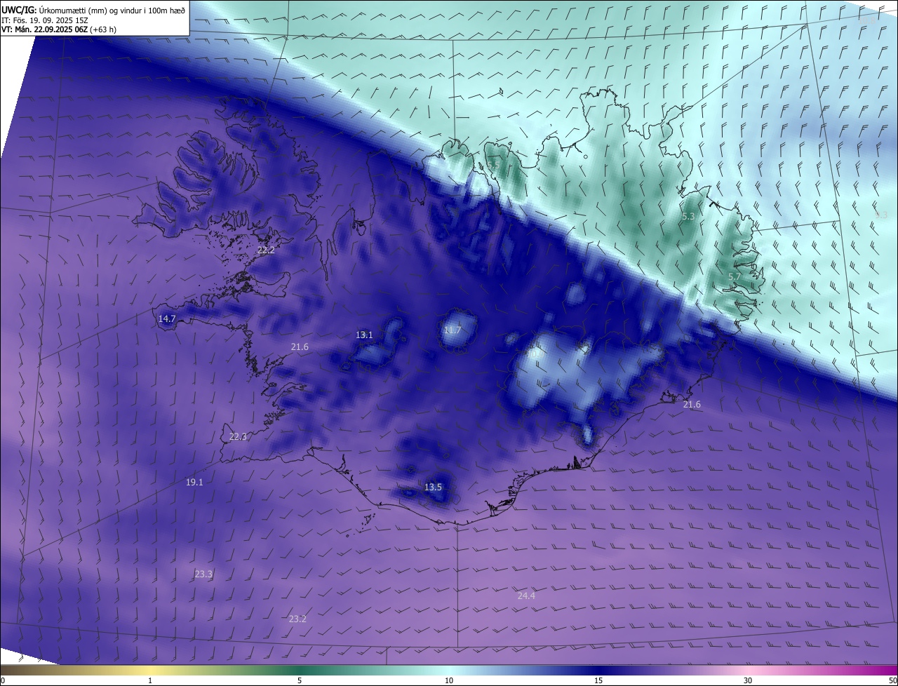Click the map value 5.3

(688, 216)
